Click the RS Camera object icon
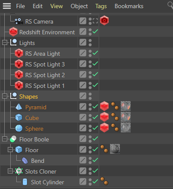 [19, 21]
